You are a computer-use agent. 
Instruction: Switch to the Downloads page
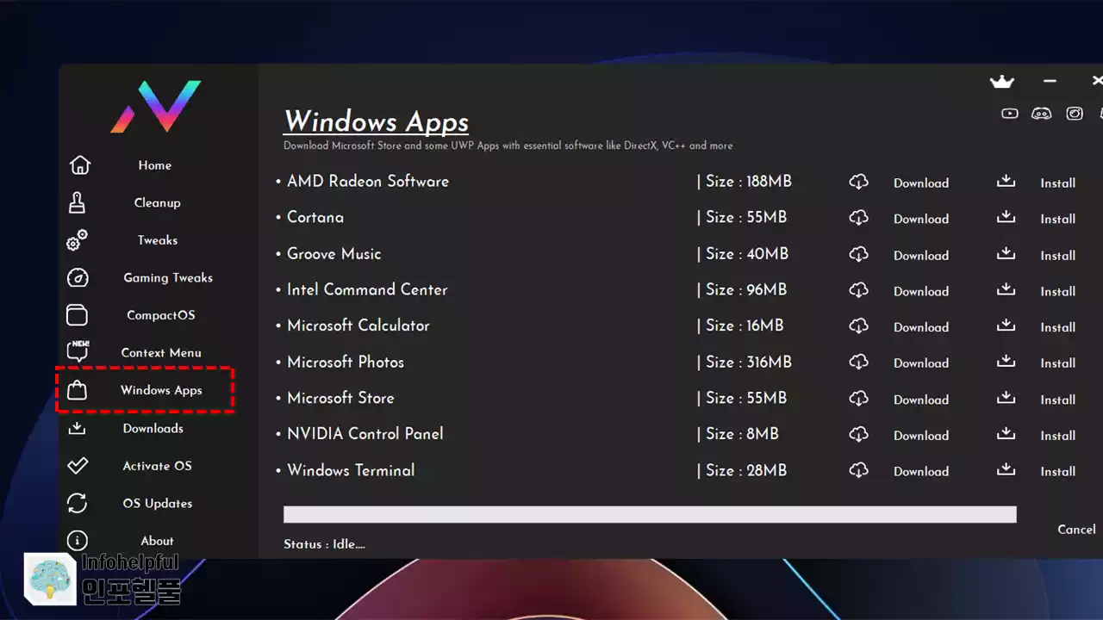pyautogui.click(x=153, y=428)
